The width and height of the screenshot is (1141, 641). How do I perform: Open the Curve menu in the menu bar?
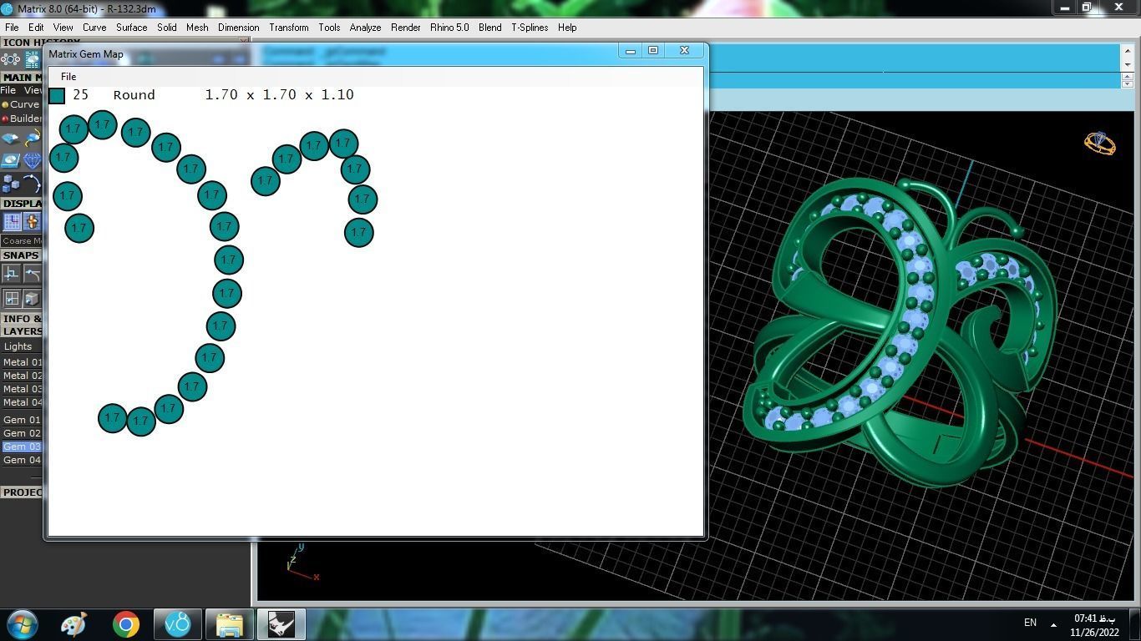click(94, 28)
